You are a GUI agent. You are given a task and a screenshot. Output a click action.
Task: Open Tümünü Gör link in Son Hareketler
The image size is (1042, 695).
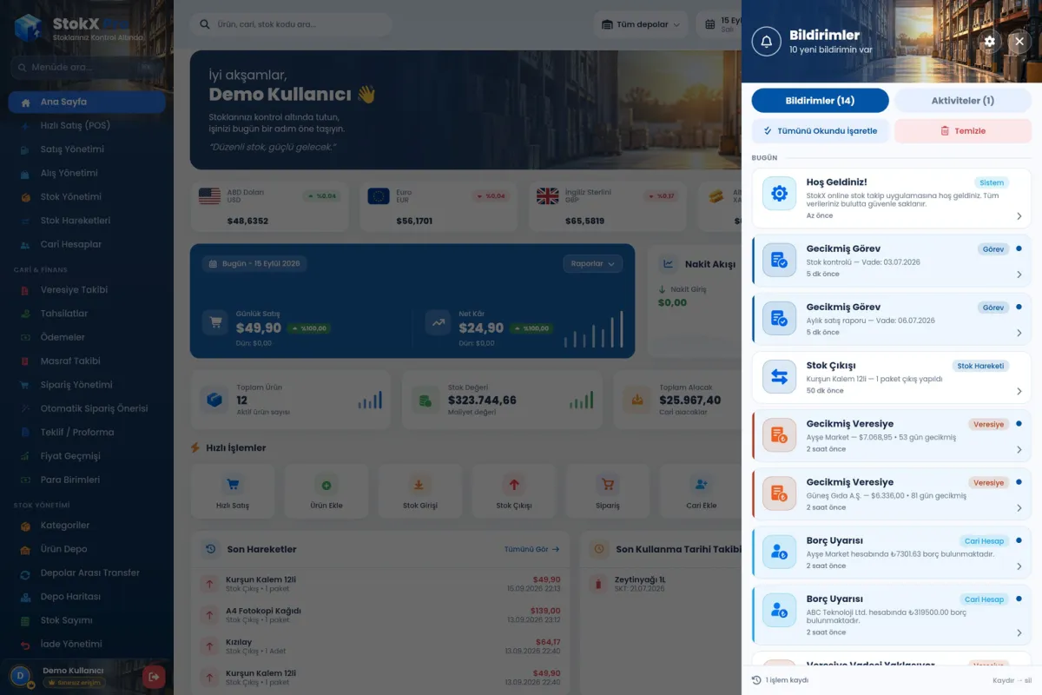pyautogui.click(x=531, y=549)
